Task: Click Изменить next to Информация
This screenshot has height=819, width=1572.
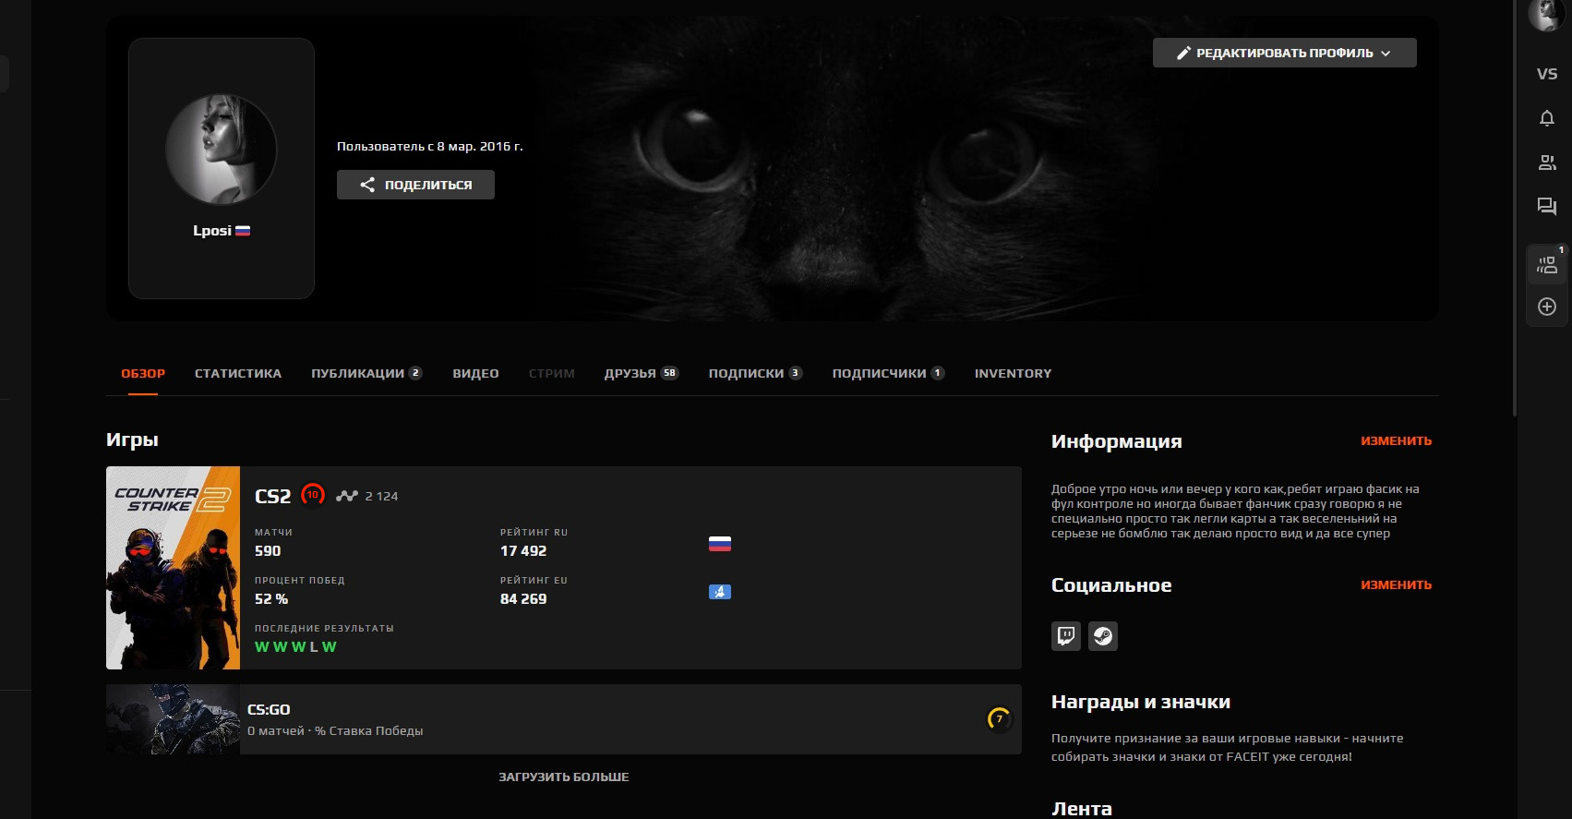Action: click(1396, 441)
